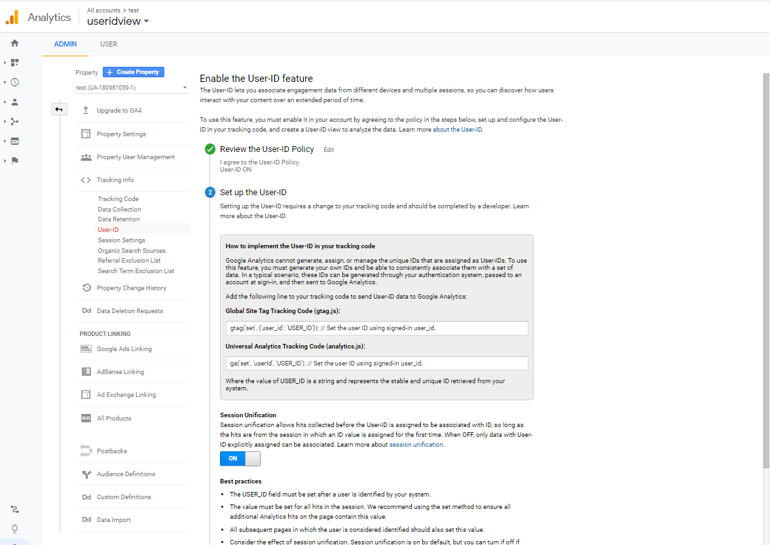Select Data Collection submenu item

click(119, 209)
